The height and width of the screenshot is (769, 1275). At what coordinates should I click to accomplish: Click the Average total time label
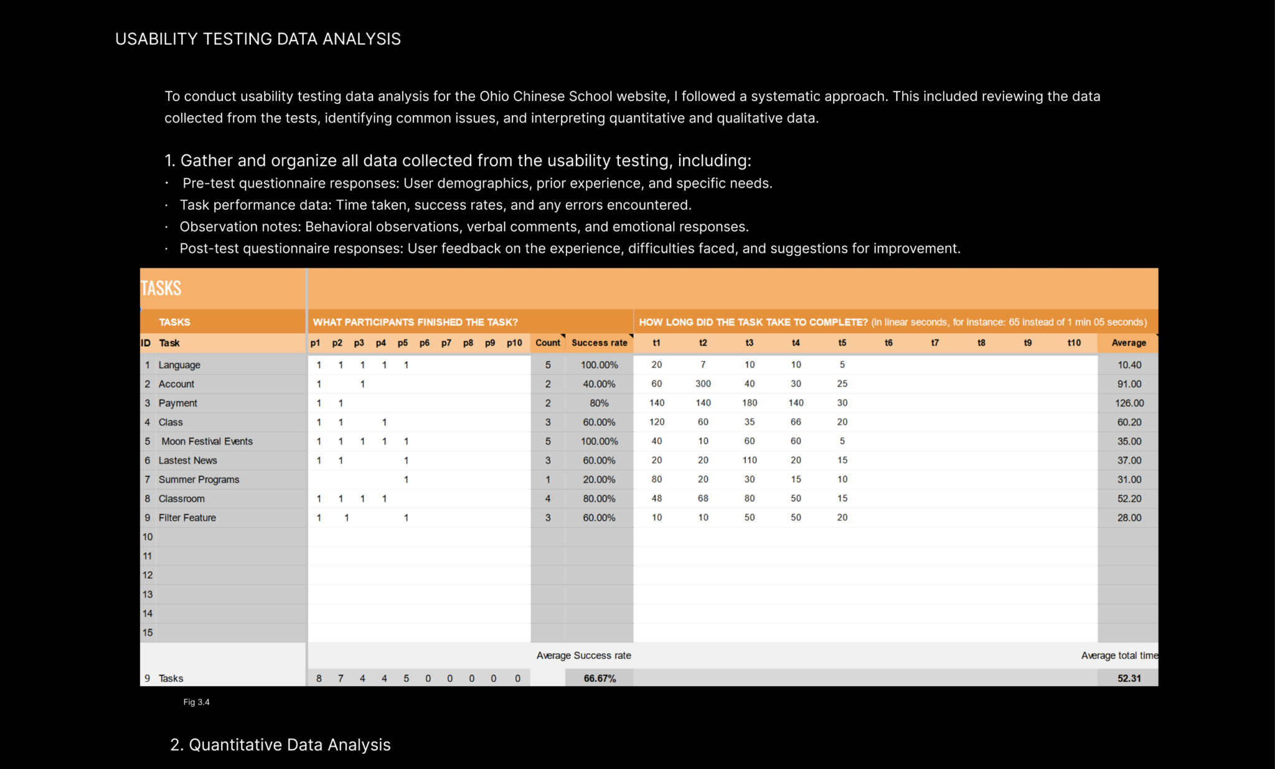click(1119, 656)
